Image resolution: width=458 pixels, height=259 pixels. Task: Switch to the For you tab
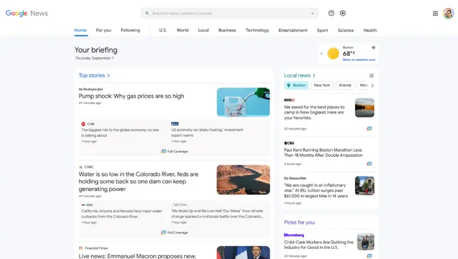(x=104, y=30)
